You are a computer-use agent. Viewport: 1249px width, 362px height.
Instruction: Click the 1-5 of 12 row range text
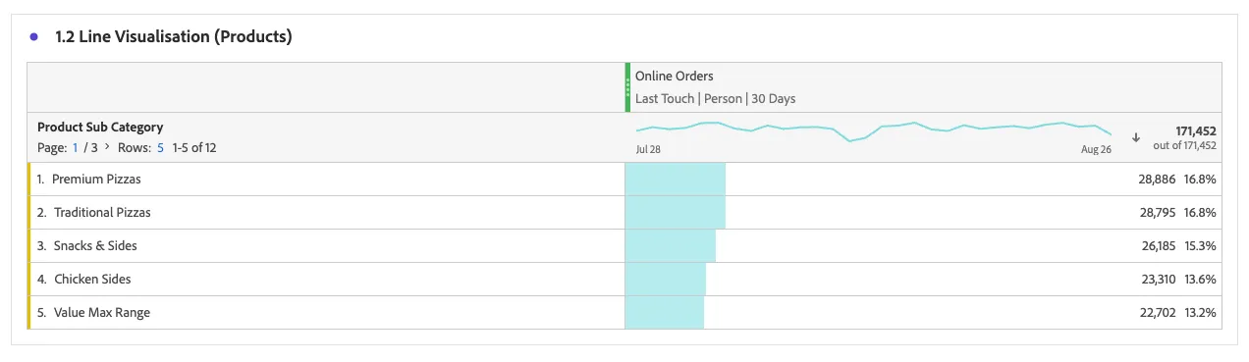(x=194, y=147)
